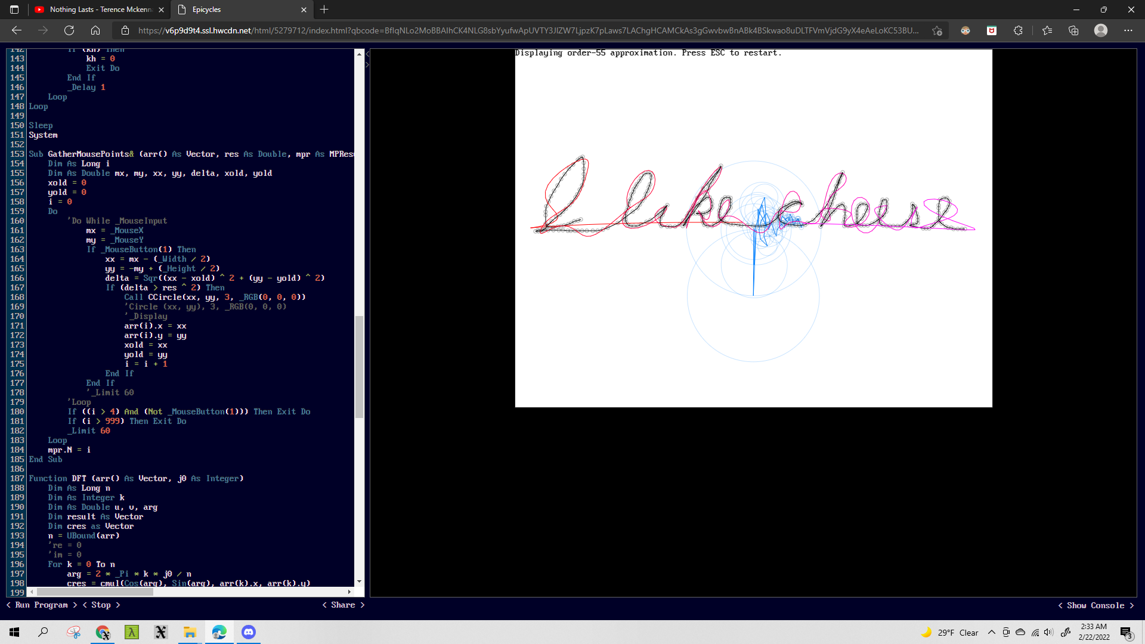Open the Edge profile avatar icon
The height and width of the screenshot is (644, 1145).
(x=1101, y=30)
